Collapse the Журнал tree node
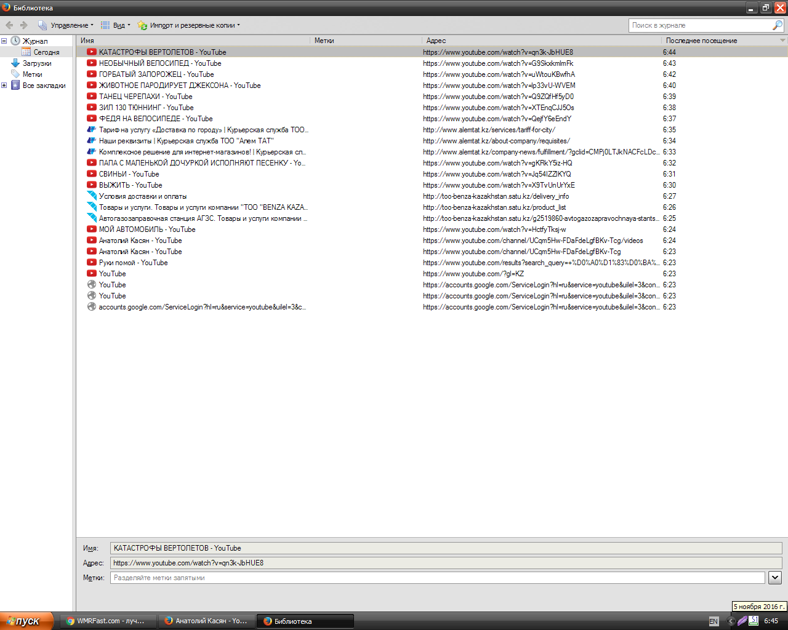This screenshot has width=788, height=630. 4,41
